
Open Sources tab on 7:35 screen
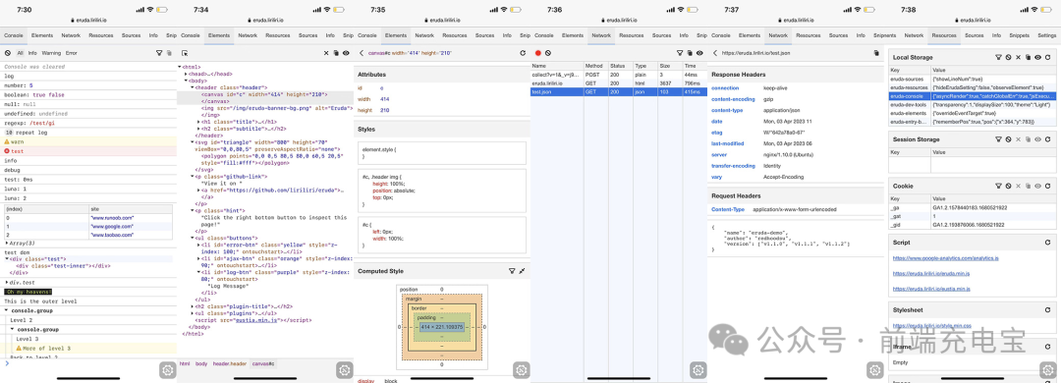pyautogui.click(x=484, y=35)
